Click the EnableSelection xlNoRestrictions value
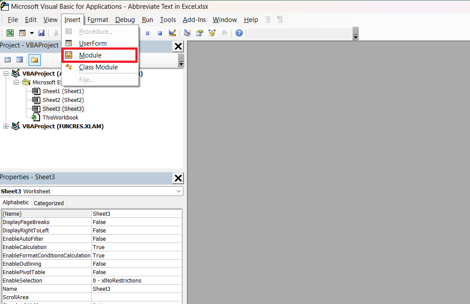Screen dimensions: 470x304 coord(136,280)
